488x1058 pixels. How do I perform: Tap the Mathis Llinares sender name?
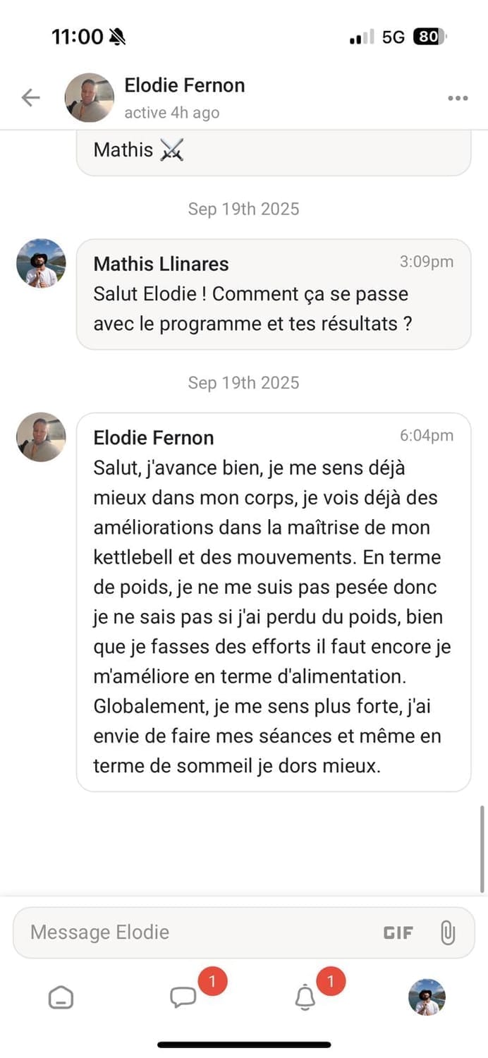161,264
